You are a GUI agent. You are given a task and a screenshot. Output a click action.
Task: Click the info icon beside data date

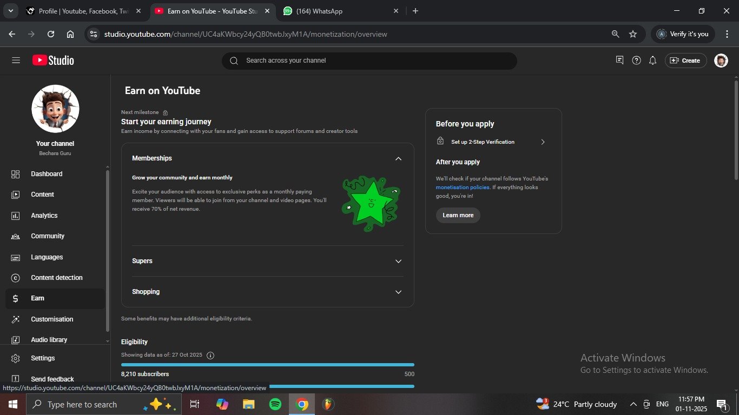click(x=210, y=356)
